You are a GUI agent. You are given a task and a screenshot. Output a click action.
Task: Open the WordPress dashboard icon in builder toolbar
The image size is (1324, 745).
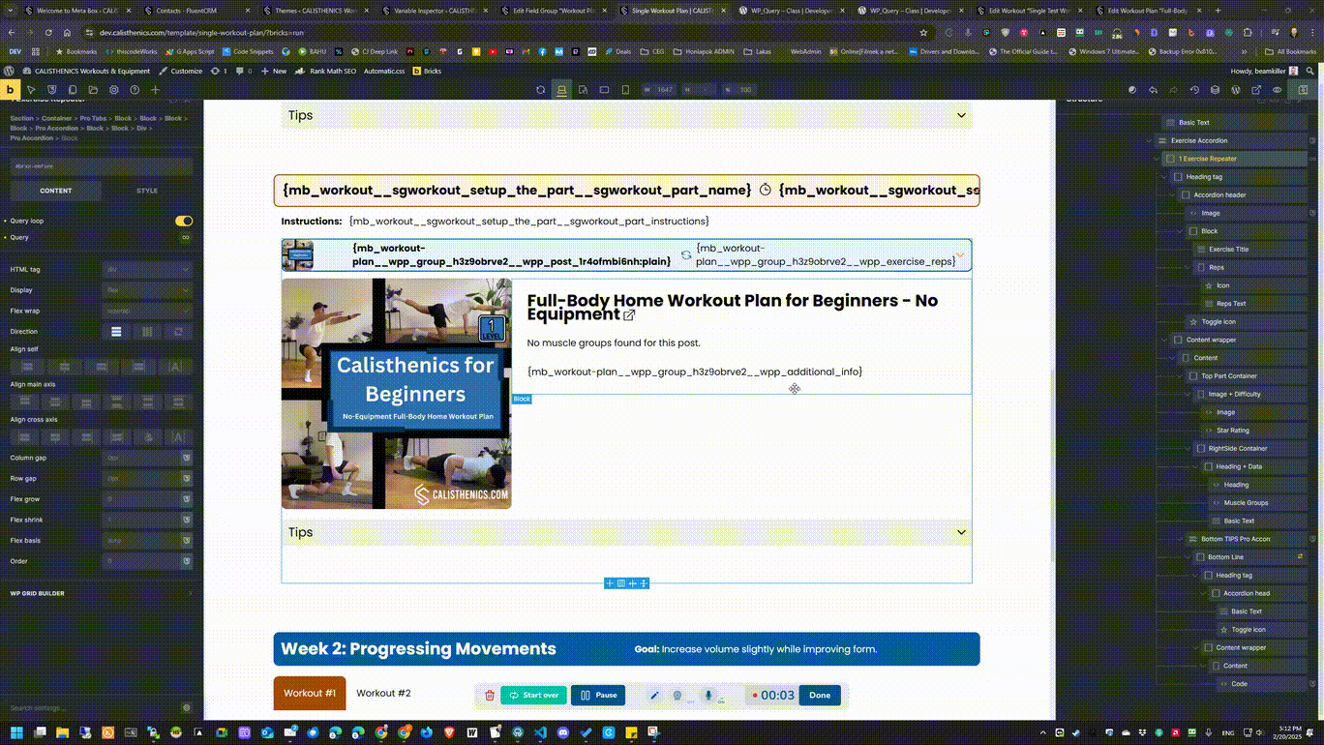(1236, 90)
